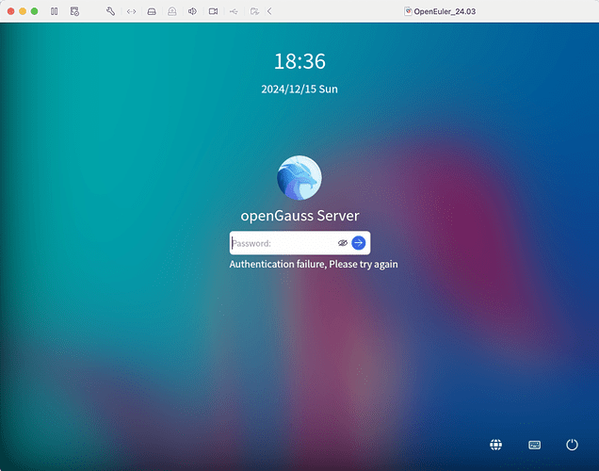Screen dimensions: 599x471
Task: Click the network globe icon
Action: click(495, 445)
